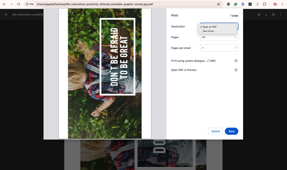Click external link icon beside Open PDF in Preview
This screenshot has height=170, width=287.
click(x=236, y=70)
